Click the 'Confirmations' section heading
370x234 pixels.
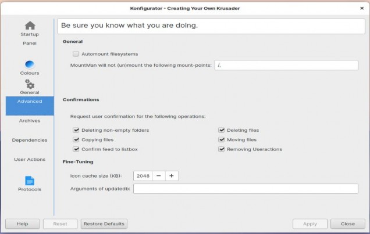(x=81, y=99)
